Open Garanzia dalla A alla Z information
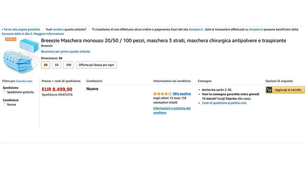 [33, 34]
